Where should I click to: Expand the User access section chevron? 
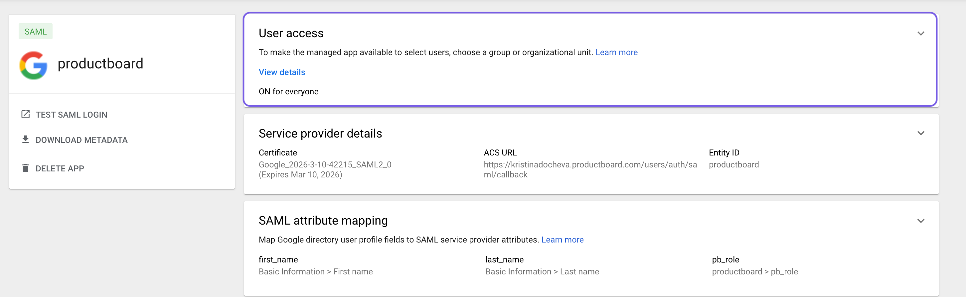click(921, 33)
